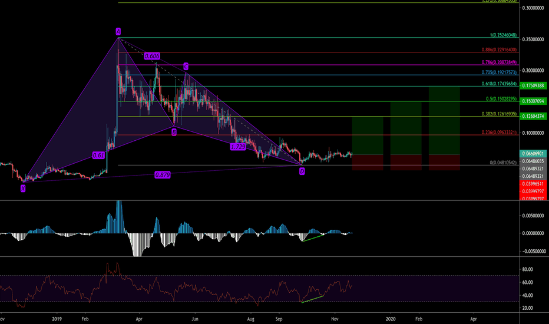549x324 pixels.
Task: Click MACD axis value 0.00000000
Action: pos(533,233)
